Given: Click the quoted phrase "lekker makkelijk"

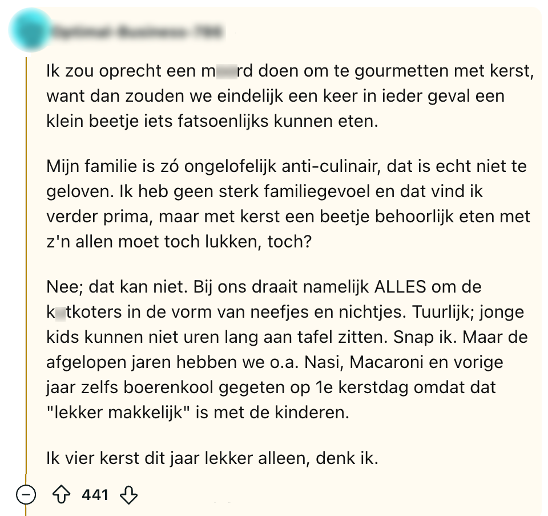Looking at the screenshot, I should click(x=118, y=413).
